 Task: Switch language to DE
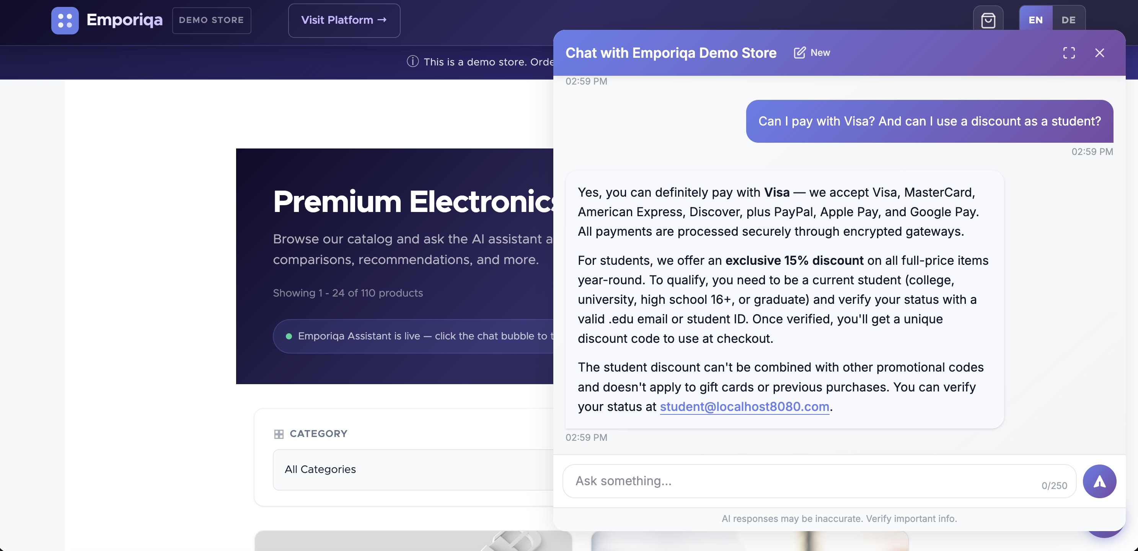click(x=1068, y=20)
